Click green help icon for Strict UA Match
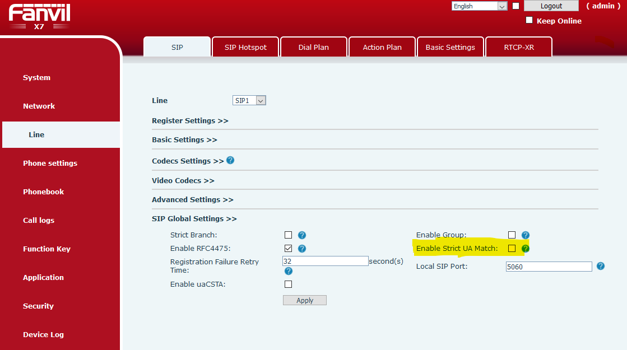Viewport: 627px width, 350px height. pyautogui.click(x=526, y=249)
